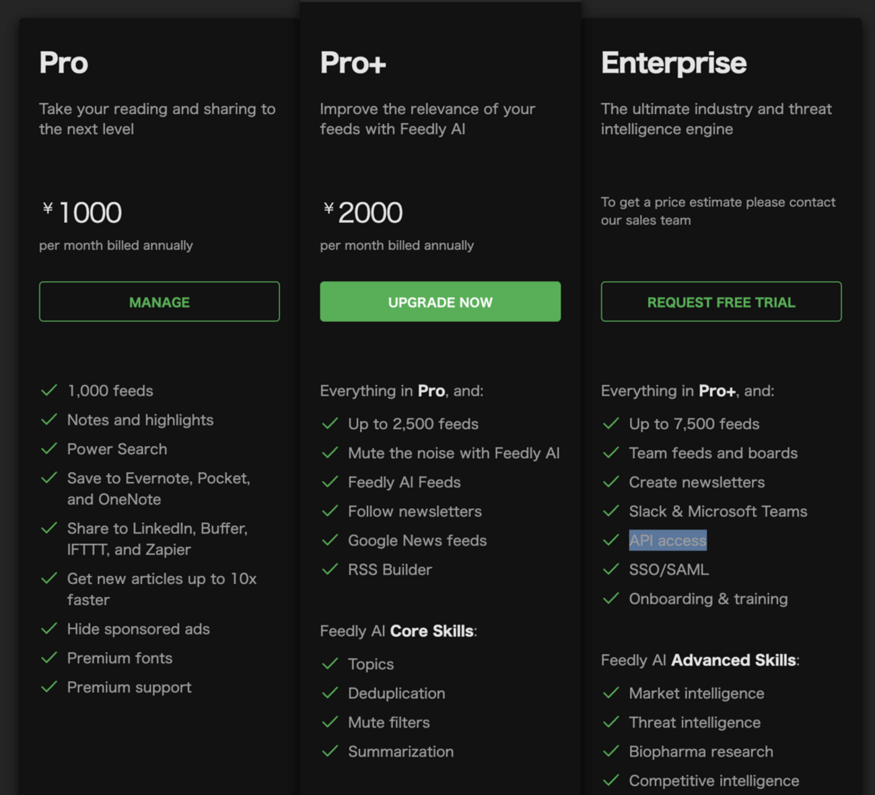Click the Notes and highlights feature text
The image size is (875, 795).
(140, 420)
